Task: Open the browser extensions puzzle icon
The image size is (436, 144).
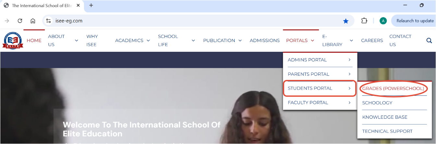Action: [364, 21]
